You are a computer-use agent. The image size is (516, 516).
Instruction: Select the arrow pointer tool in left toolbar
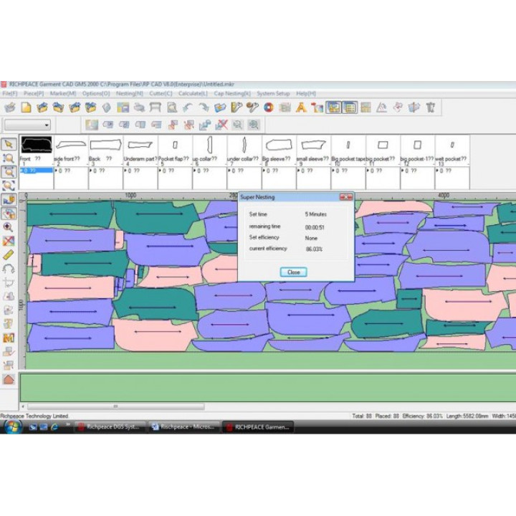9,145
